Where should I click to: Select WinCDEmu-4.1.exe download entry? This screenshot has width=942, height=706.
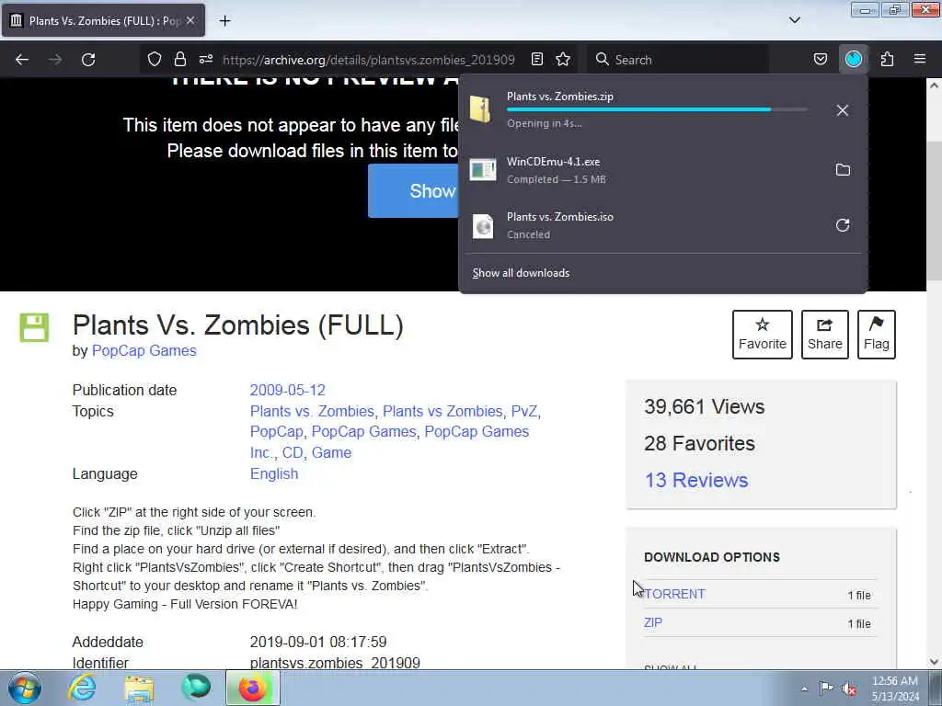(x=663, y=170)
